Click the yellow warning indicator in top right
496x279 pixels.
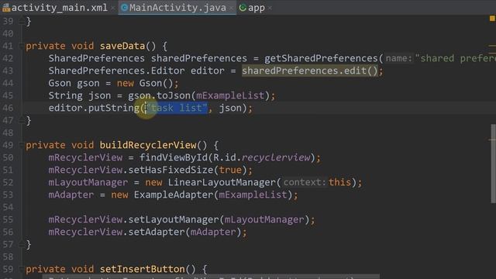[x=492, y=19]
